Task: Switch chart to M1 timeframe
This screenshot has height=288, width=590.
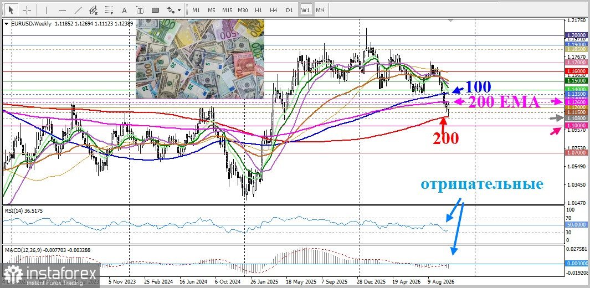Action: (196, 10)
